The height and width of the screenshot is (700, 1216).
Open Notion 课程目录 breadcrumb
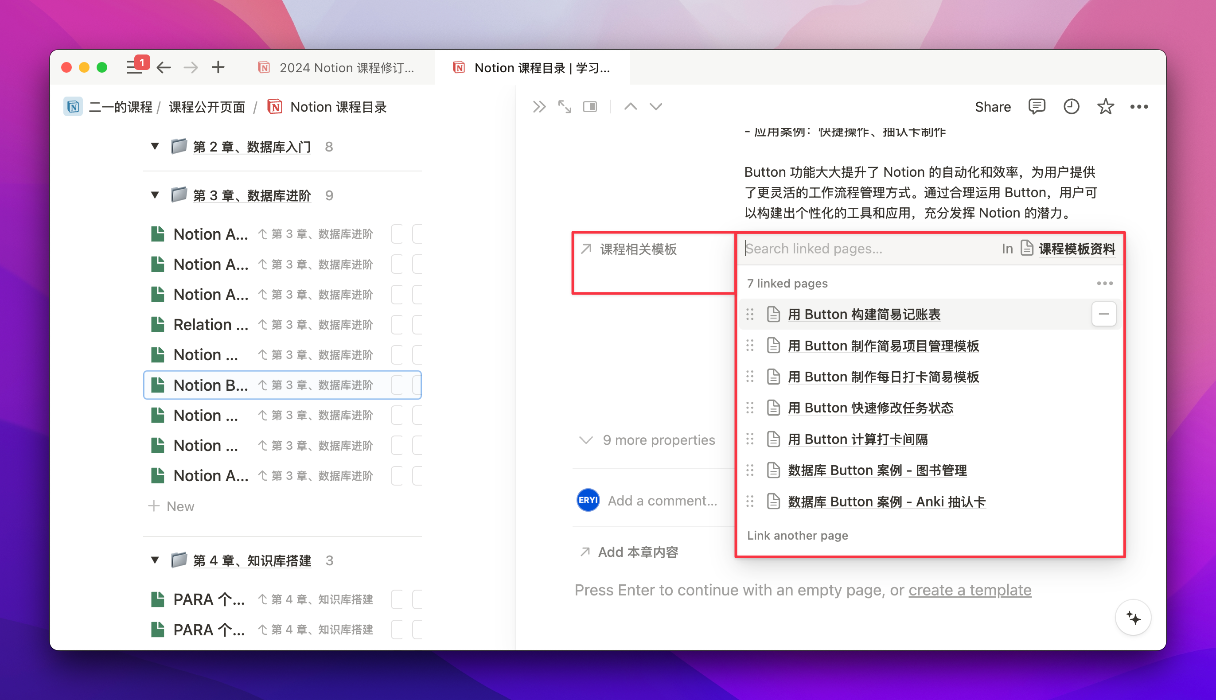click(x=327, y=107)
